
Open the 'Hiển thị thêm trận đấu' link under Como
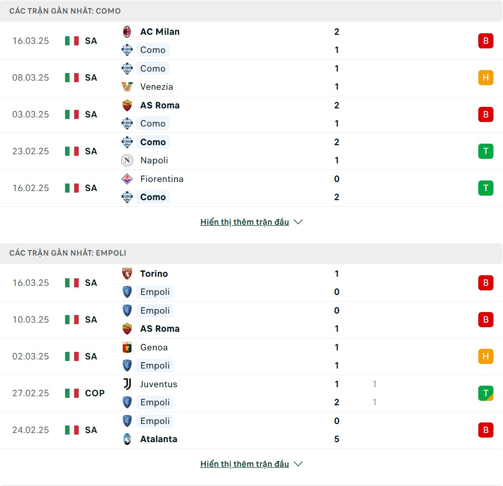click(x=245, y=222)
